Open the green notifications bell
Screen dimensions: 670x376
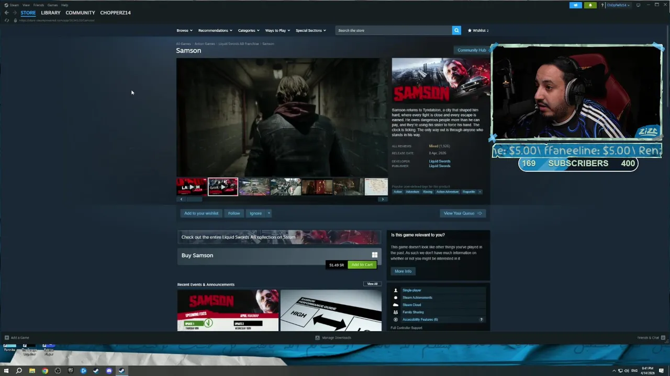tap(590, 5)
